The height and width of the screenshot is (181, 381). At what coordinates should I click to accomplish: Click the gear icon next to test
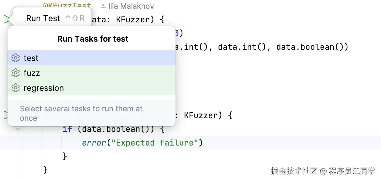(x=16, y=58)
